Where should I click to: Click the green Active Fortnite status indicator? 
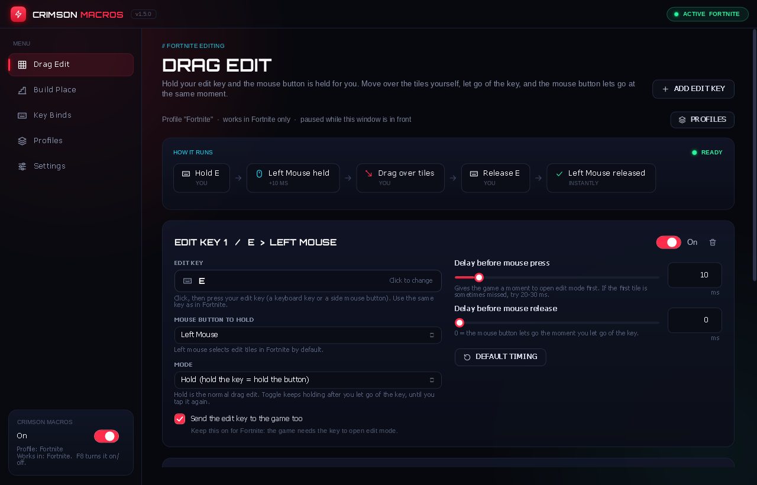[707, 14]
